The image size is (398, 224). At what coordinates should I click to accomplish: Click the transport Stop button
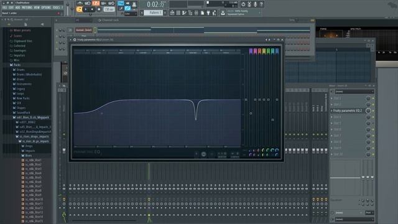pyautogui.click(x=92, y=9)
